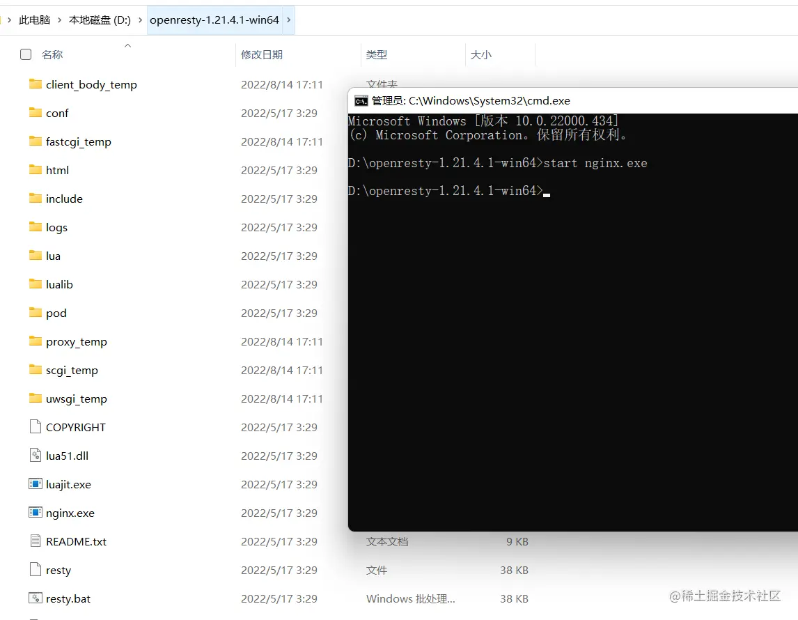Select the luajit.exe file name
798x620 pixels.
(x=68, y=484)
